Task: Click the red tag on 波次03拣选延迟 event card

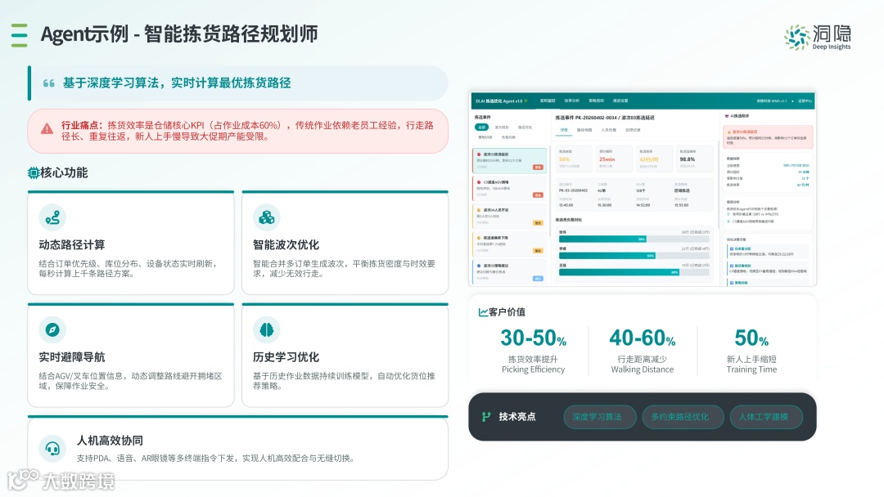Action: point(538,168)
